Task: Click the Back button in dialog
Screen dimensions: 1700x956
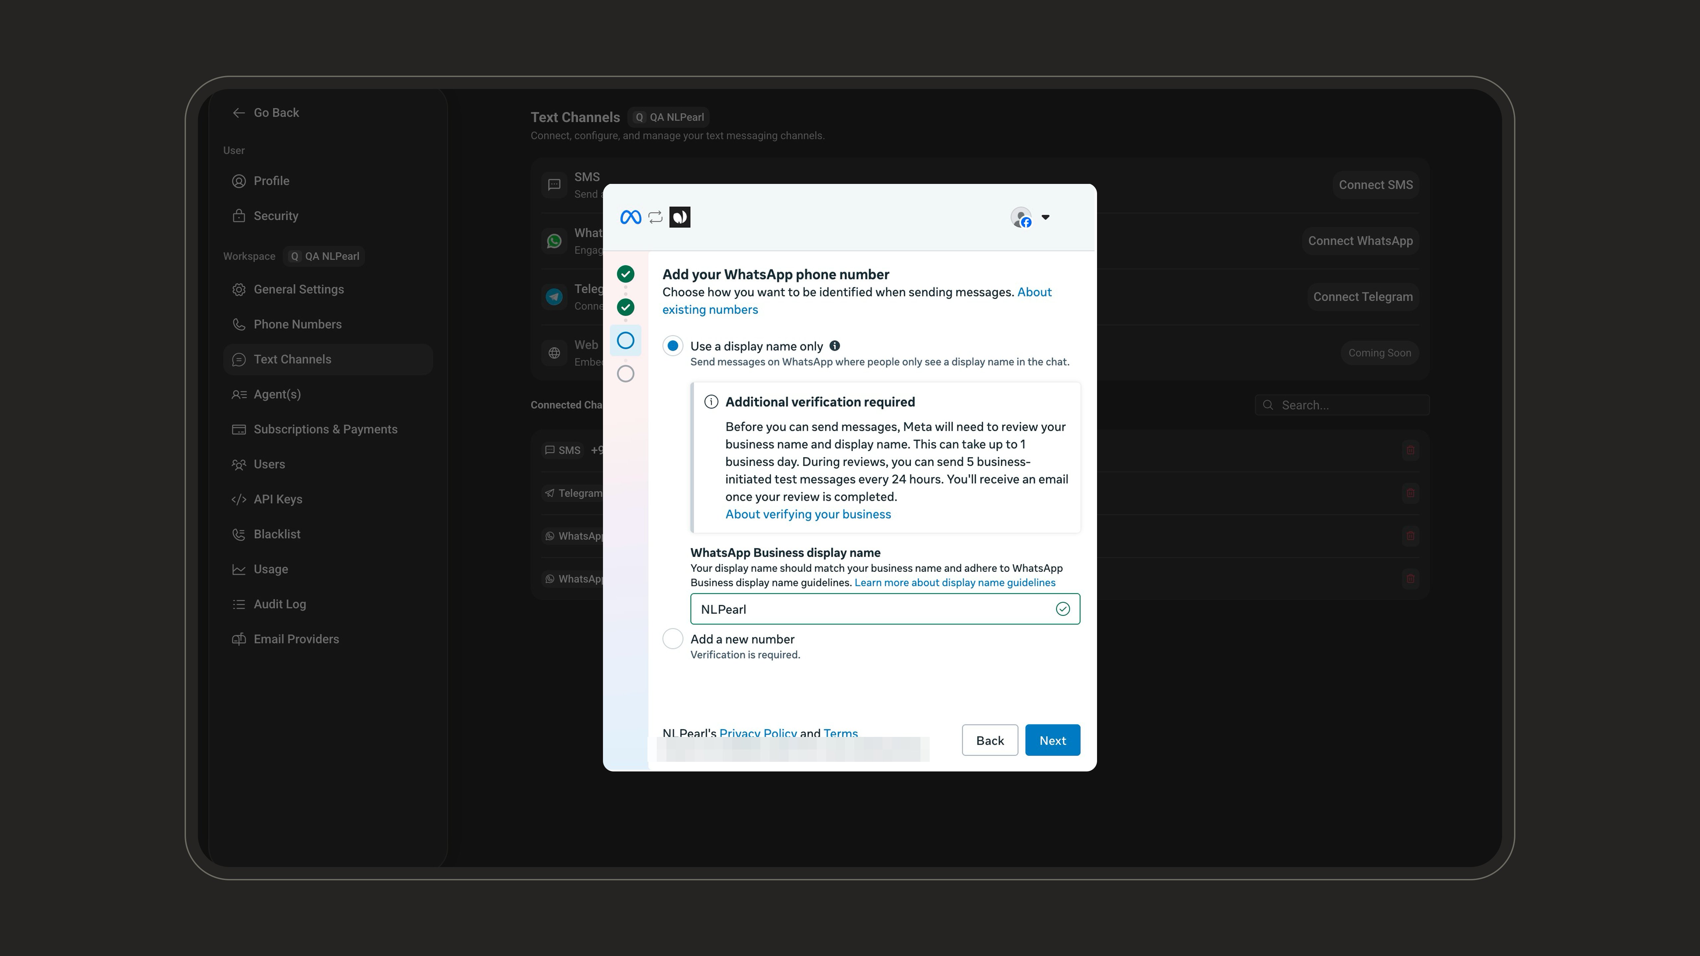Action: (x=990, y=740)
